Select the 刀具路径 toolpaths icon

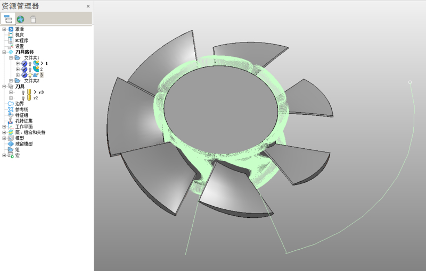(x=11, y=52)
